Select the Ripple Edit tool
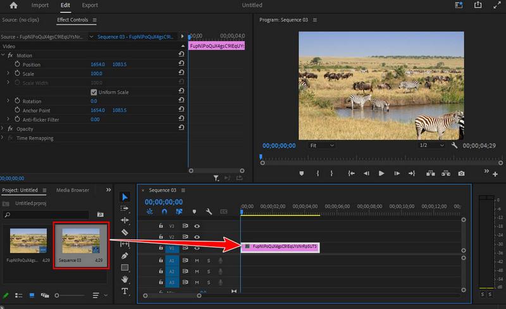506x309 pixels. tap(125, 220)
